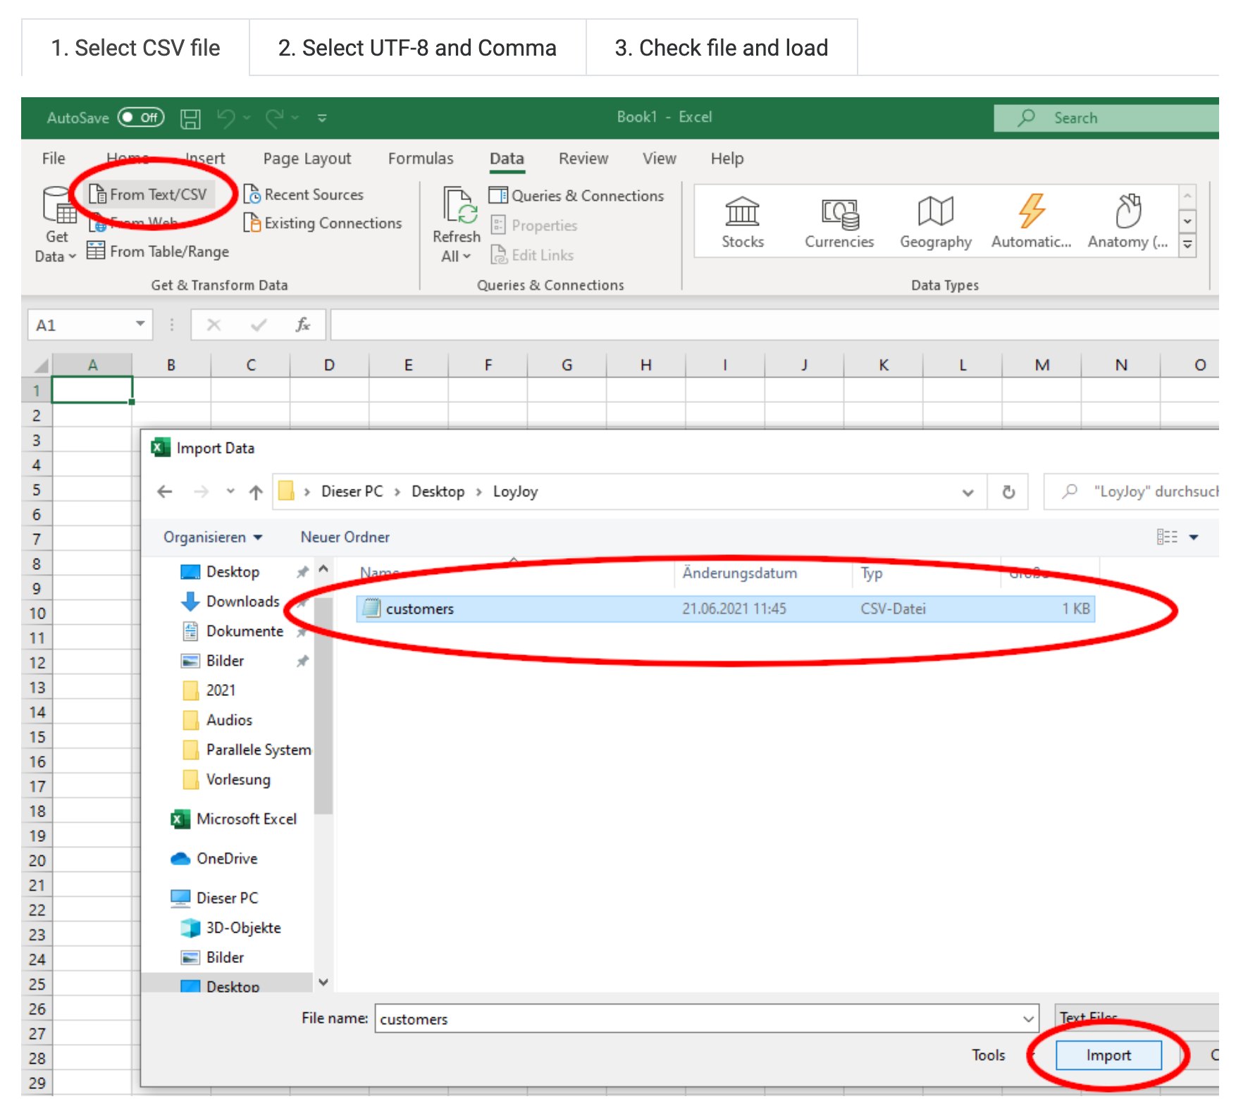This screenshot has width=1236, height=1106.
Task: Switch to the Formulas ribbon tab
Action: (x=420, y=159)
